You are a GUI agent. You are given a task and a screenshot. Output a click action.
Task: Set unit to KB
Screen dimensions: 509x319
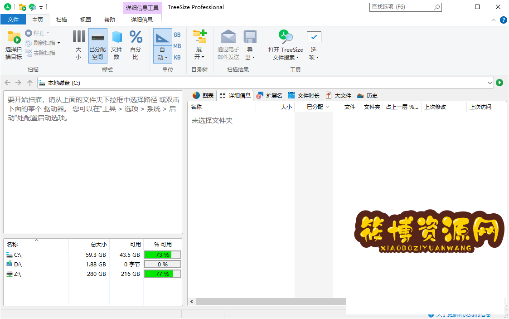[177, 58]
